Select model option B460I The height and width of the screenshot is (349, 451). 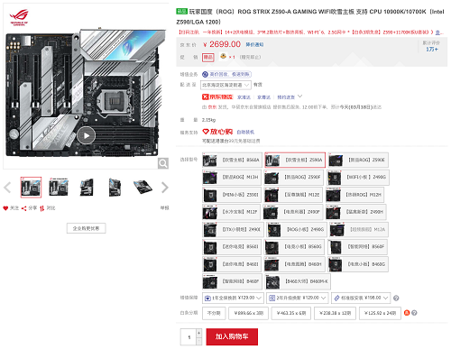point(232,264)
